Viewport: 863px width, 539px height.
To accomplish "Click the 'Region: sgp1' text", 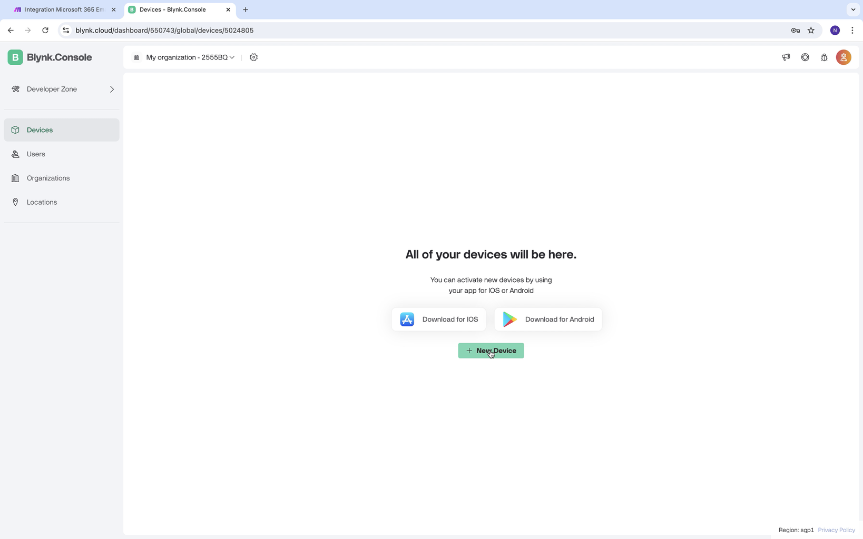I will 796,530.
